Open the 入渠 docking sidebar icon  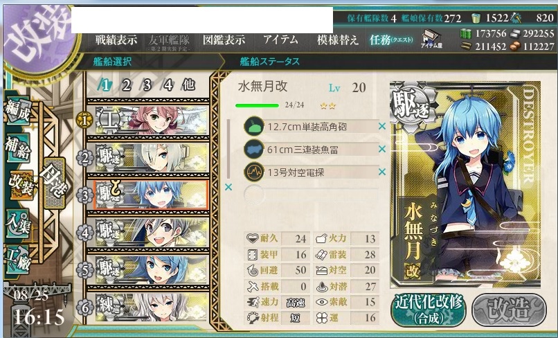click(x=18, y=224)
